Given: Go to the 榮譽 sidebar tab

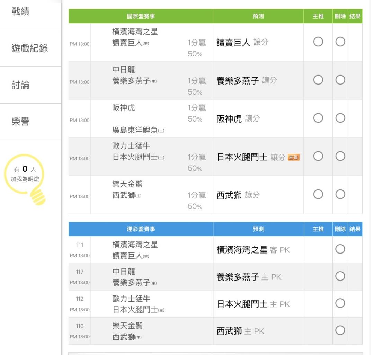Looking at the screenshot, I should coord(21,122).
